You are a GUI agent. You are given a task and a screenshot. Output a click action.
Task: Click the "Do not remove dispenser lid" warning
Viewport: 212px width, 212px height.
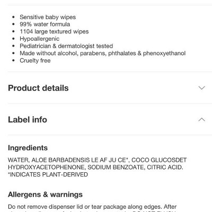[92, 207]
